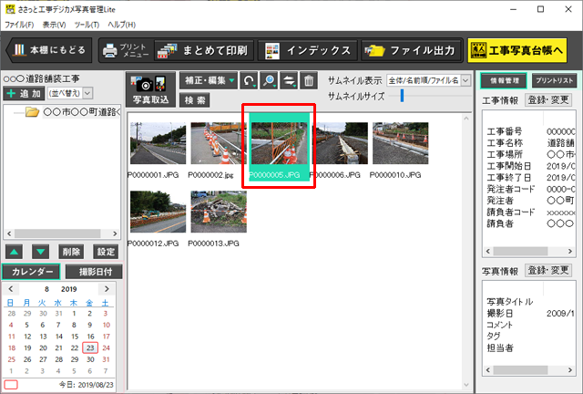Viewport: 583px width, 394px height.
Task: Open the 表示(V) menu
Action: (55, 25)
